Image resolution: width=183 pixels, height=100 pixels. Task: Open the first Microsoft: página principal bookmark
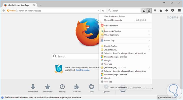(x=125, y=57)
